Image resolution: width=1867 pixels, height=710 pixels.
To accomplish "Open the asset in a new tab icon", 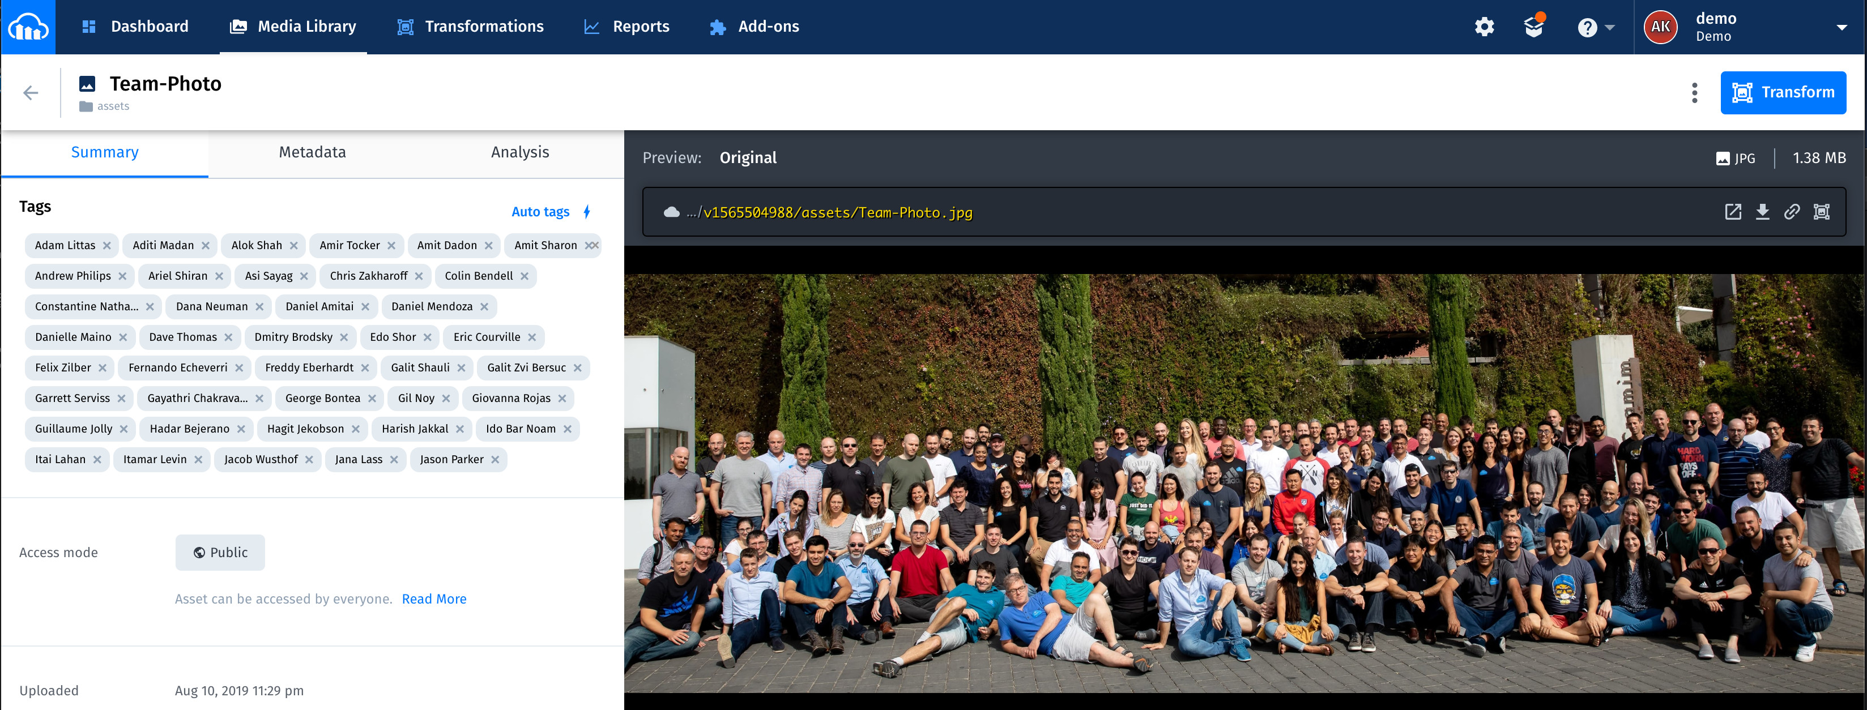I will click(1733, 212).
